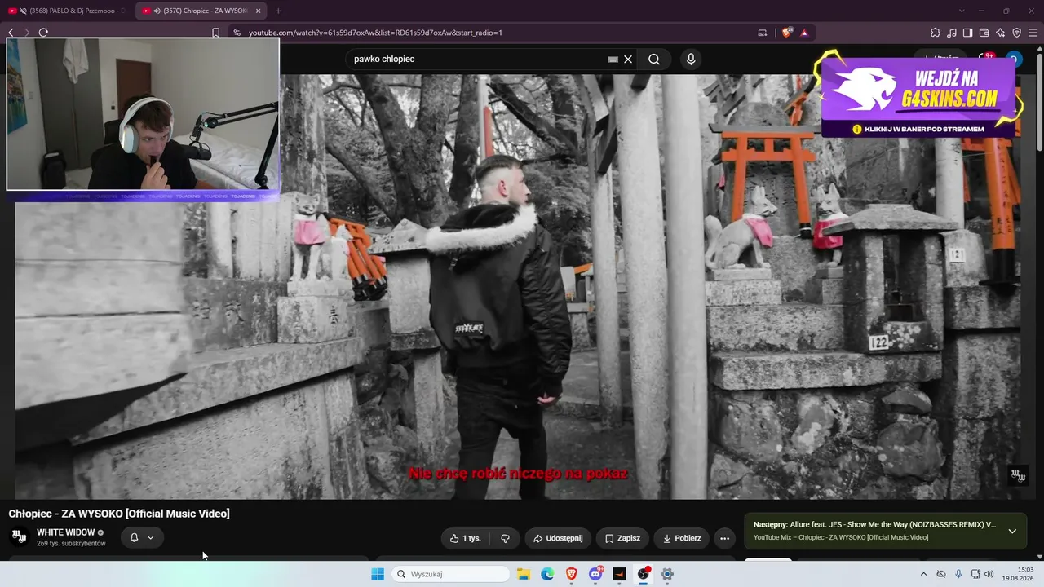The width and height of the screenshot is (1044, 587).
Task: Open the Brave Wallet icon
Action: (x=984, y=33)
